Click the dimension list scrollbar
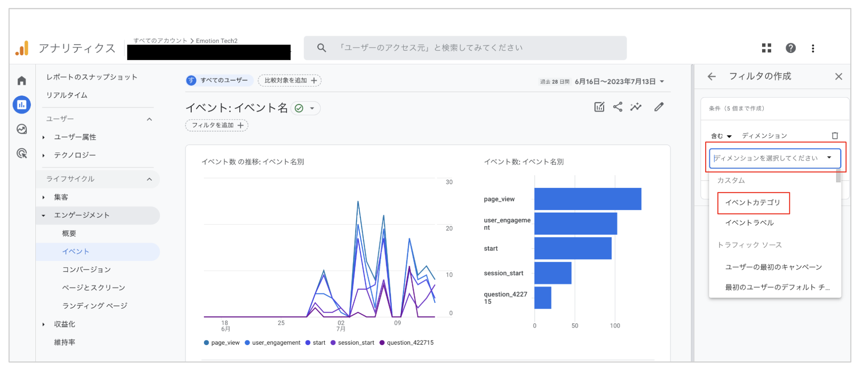This screenshot has width=861, height=374. point(838,176)
